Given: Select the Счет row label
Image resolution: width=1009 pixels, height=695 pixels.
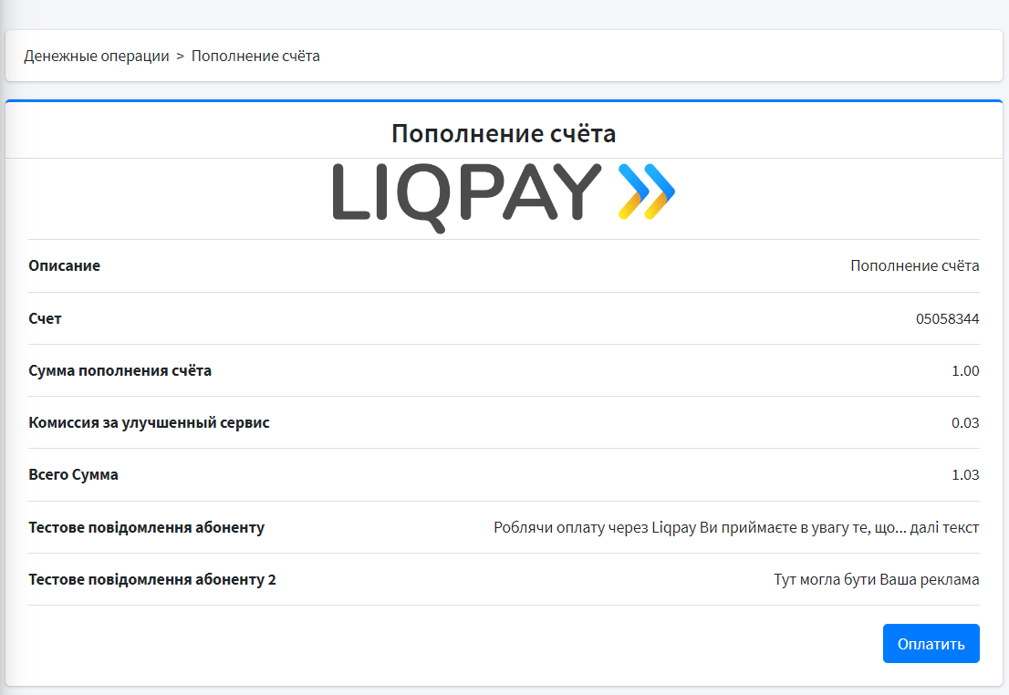Looking at the screenshot, I should coord(46,318).
